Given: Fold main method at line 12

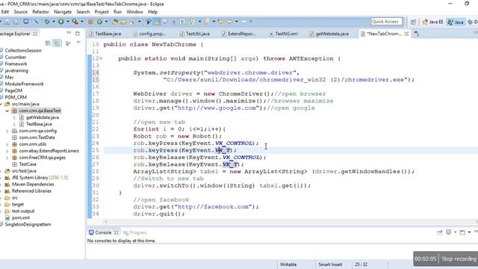Looking at the screenshot, I should click(x=102, y=58).
